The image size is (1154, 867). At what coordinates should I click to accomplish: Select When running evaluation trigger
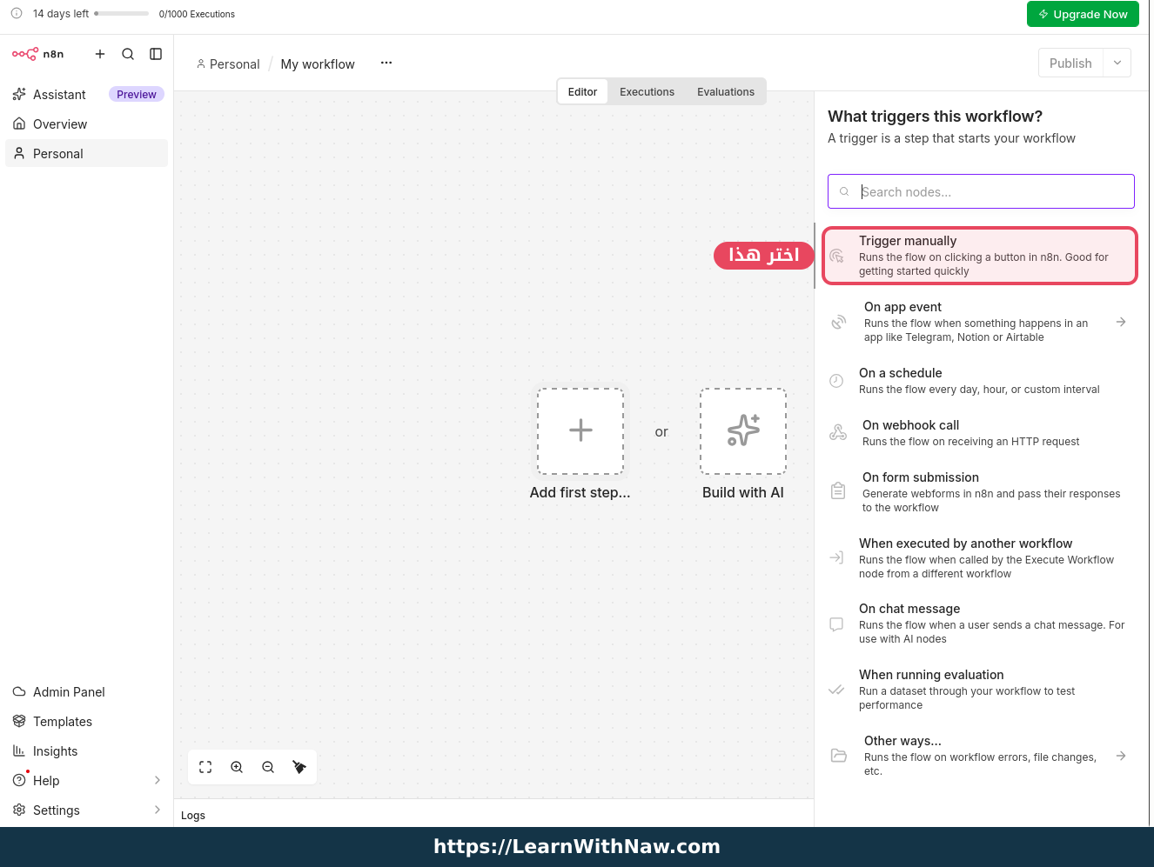pyautogui.click(x=980, y=690)
